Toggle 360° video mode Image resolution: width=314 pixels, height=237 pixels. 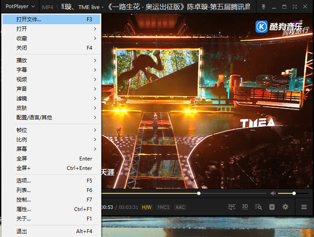click(x=232, y=207)
